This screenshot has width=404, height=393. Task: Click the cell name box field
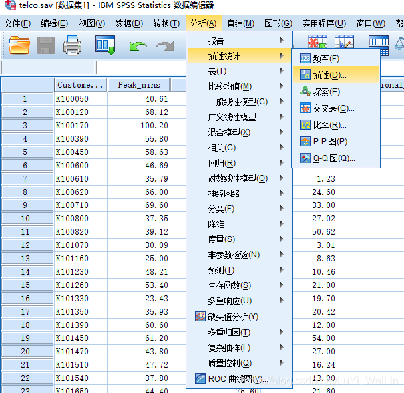coord(48,68)
